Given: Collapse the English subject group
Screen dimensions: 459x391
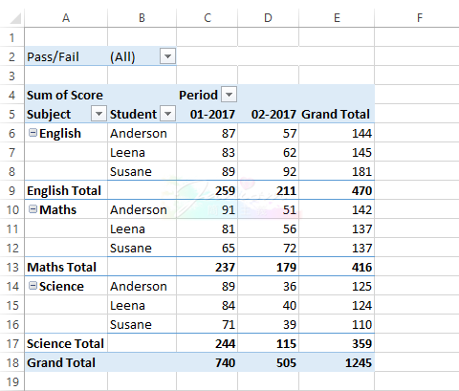Looking at the screenshot, I should pyautogui.click(x=33, y=133).
